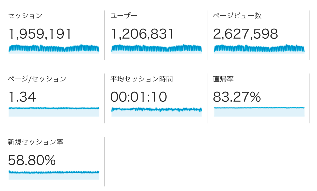
Task: Click the セッション metric label
Action: [25, 16]
